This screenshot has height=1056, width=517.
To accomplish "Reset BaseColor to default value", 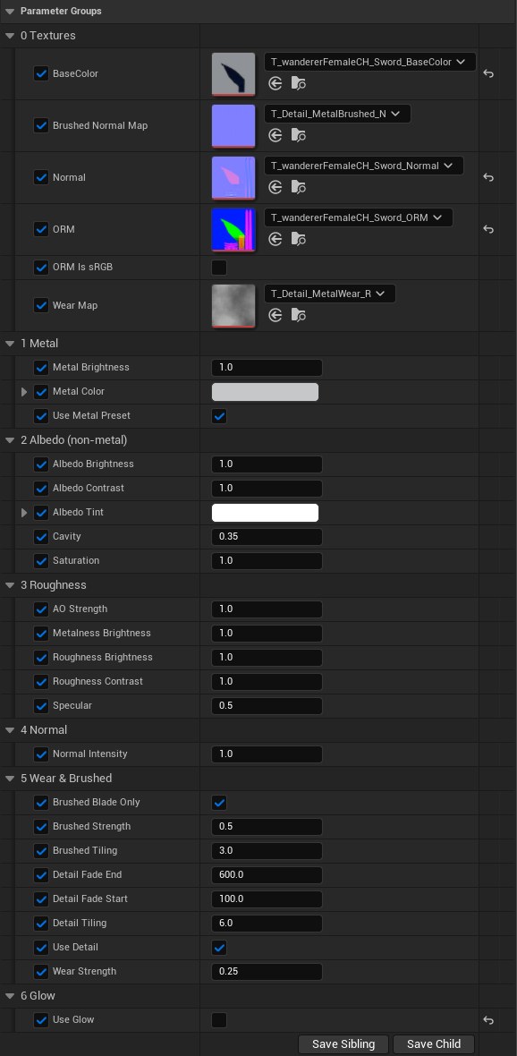I will [488, 73].
